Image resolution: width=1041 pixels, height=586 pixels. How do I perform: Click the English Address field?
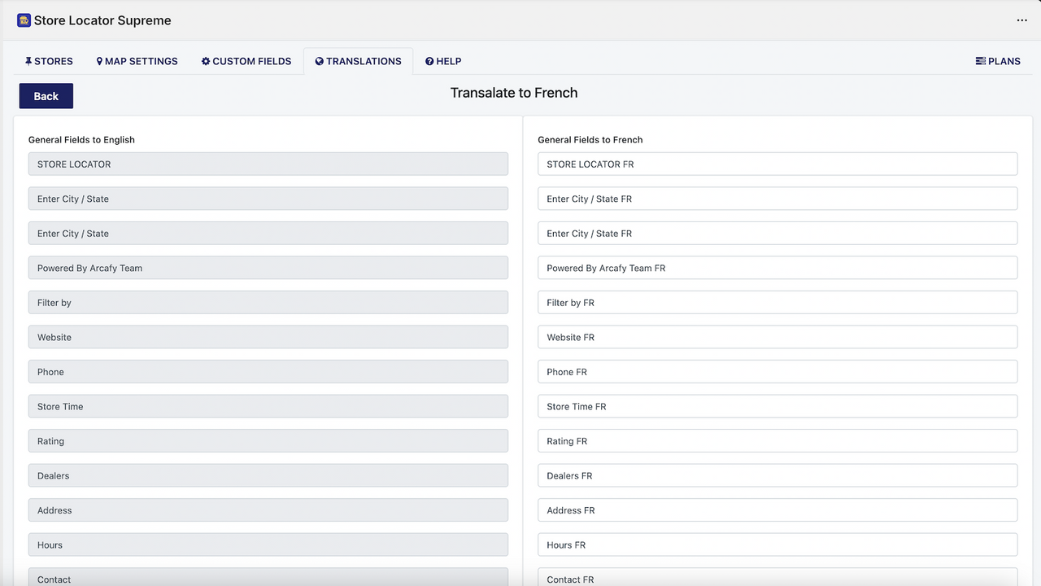click(x=268, y=509)
